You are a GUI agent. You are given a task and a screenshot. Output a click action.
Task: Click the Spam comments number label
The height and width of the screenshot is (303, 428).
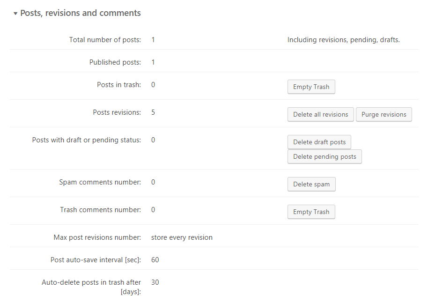(100, 182)
